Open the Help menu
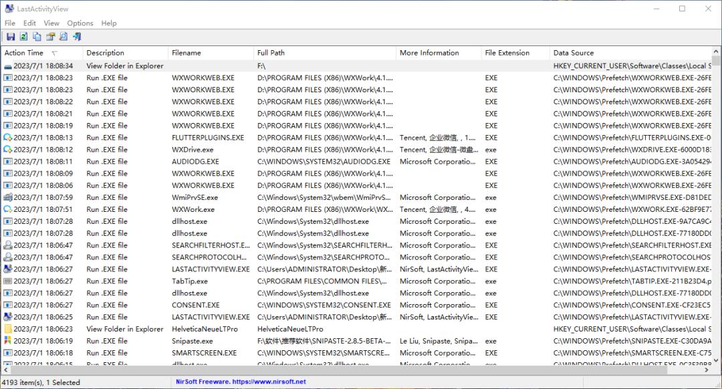Screen dimensions: 722x389 click(109, 23)
